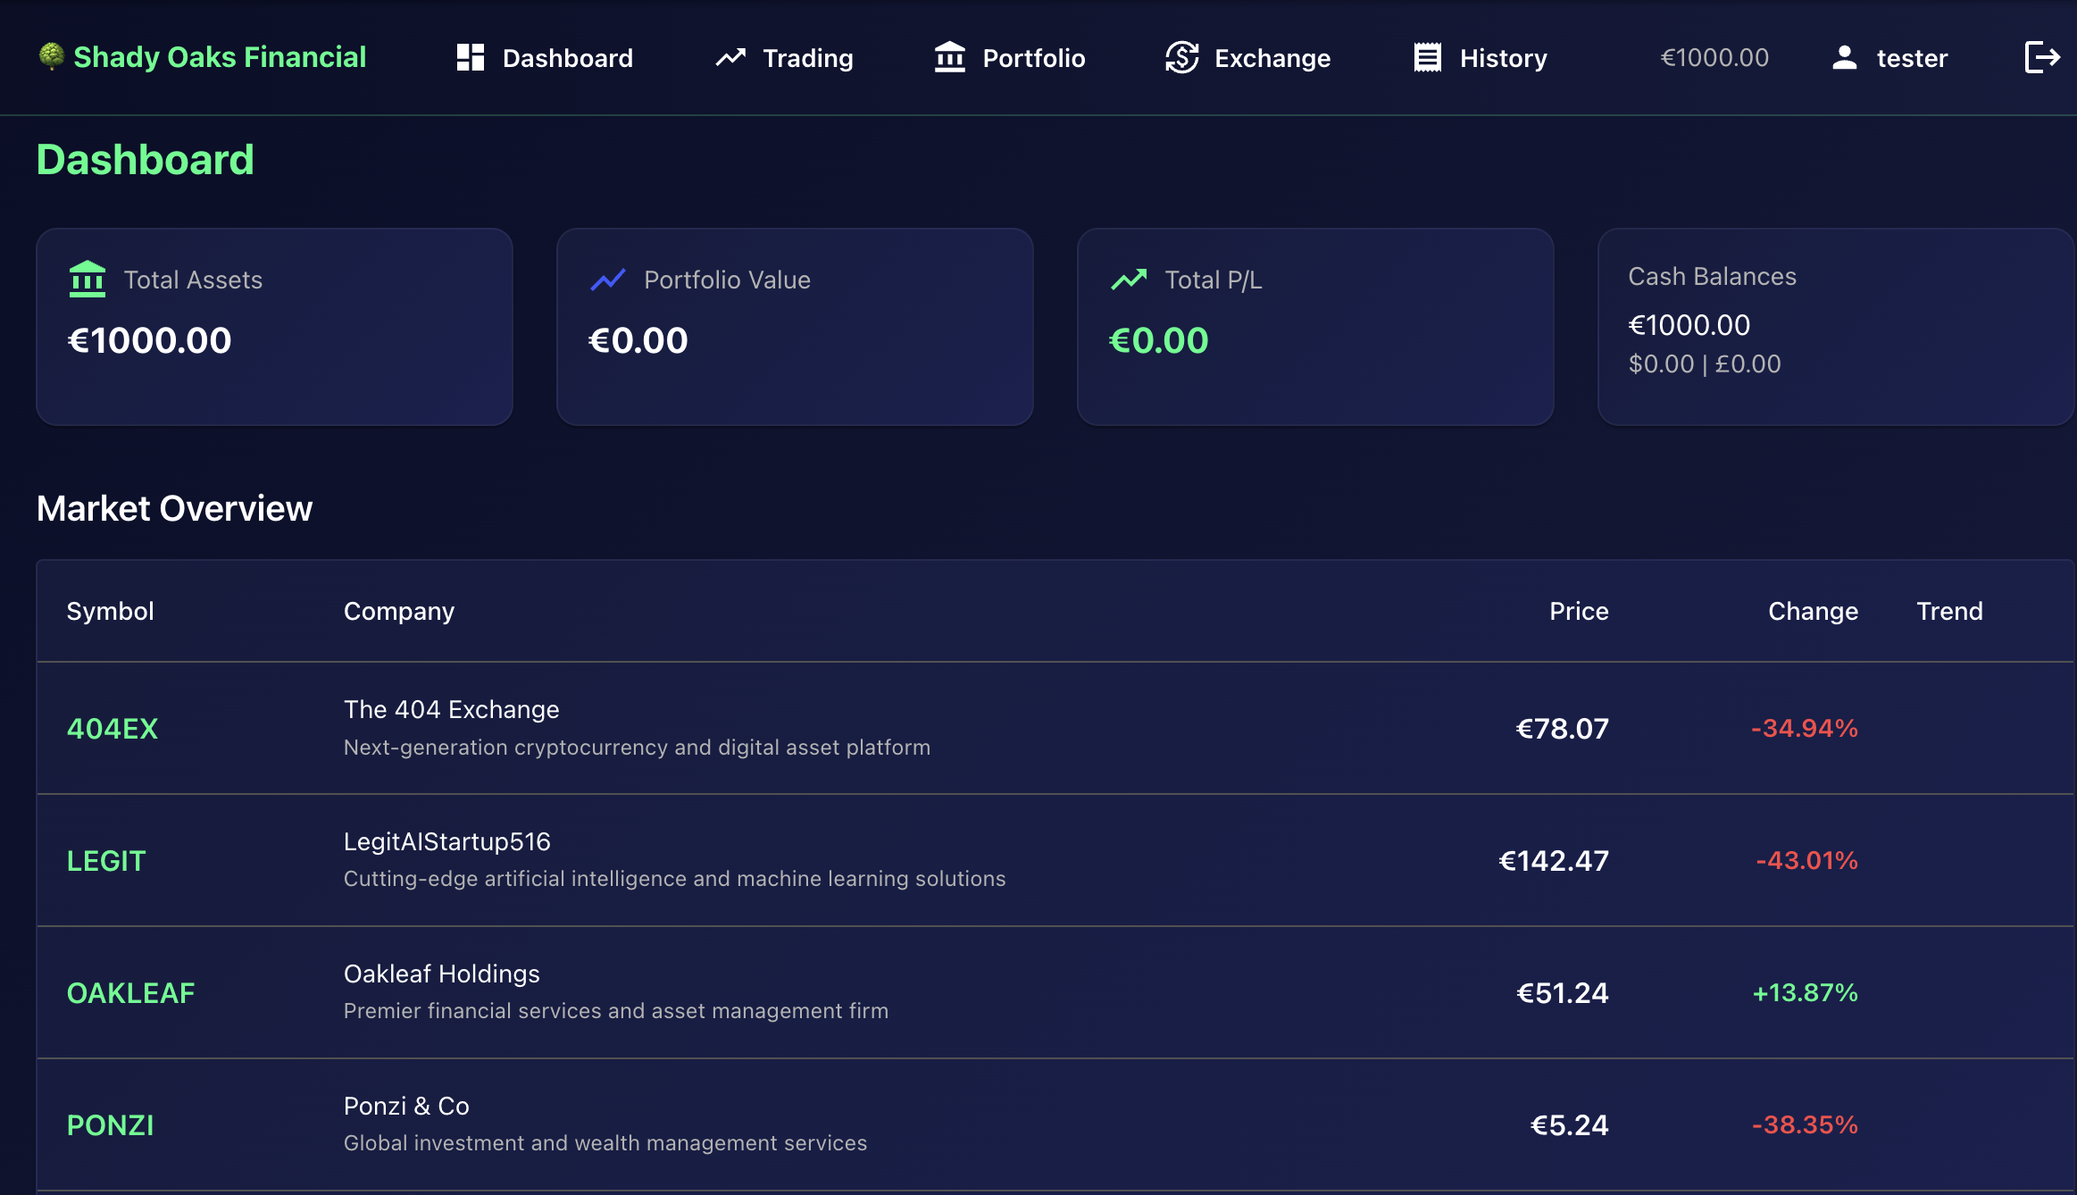Click the Total P/L trending-up icon

1129,280
